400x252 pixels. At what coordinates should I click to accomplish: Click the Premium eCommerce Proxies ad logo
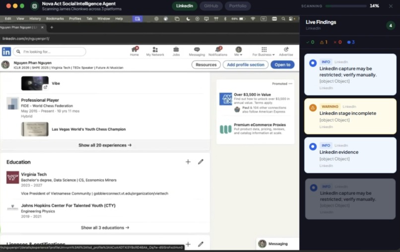pyautogui.click(x=226, y=129)
